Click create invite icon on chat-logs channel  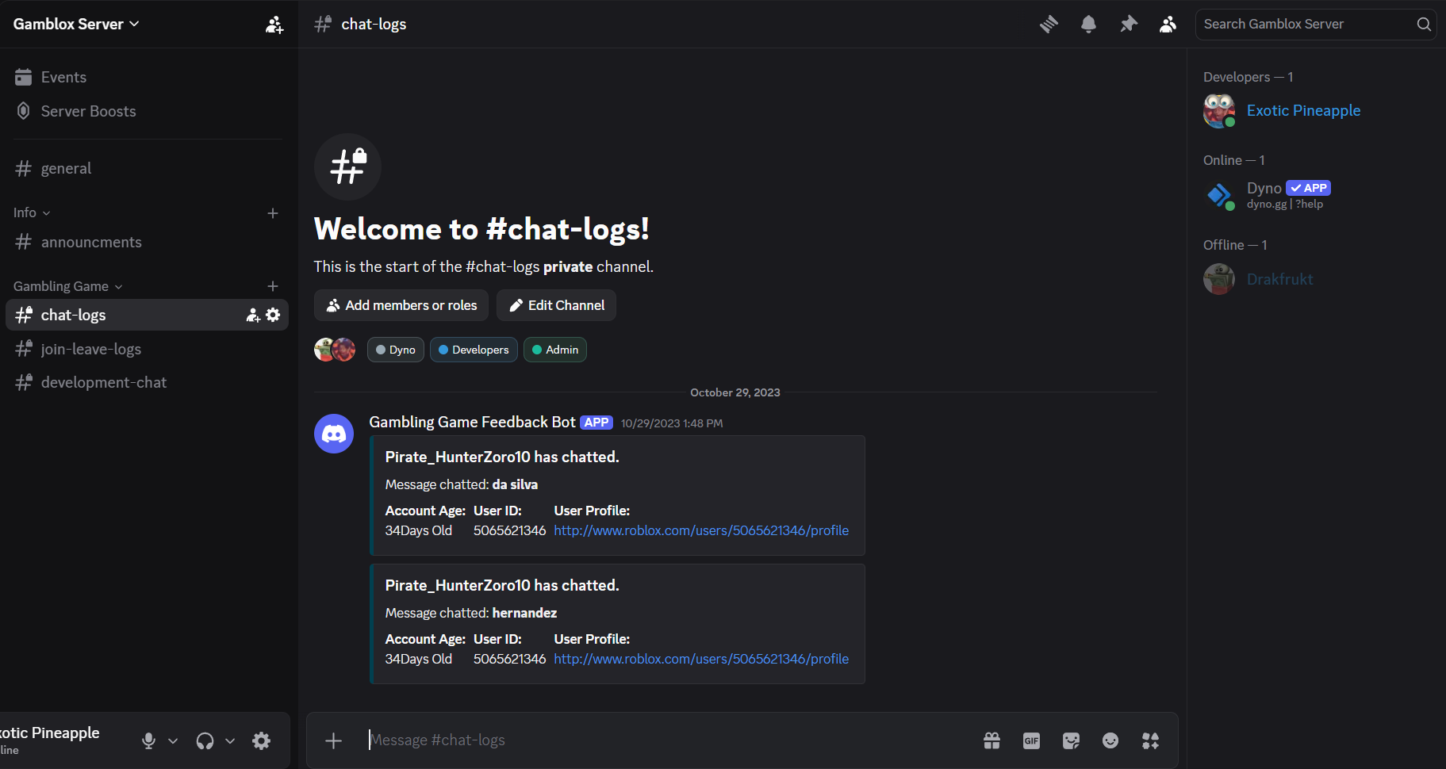pyautogui.click(x=253, y=315)
